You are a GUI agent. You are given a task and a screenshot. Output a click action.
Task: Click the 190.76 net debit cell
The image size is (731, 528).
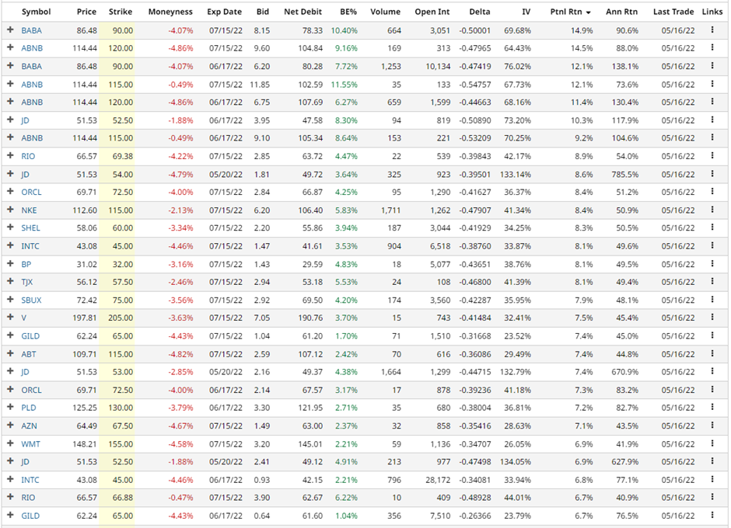310,318
